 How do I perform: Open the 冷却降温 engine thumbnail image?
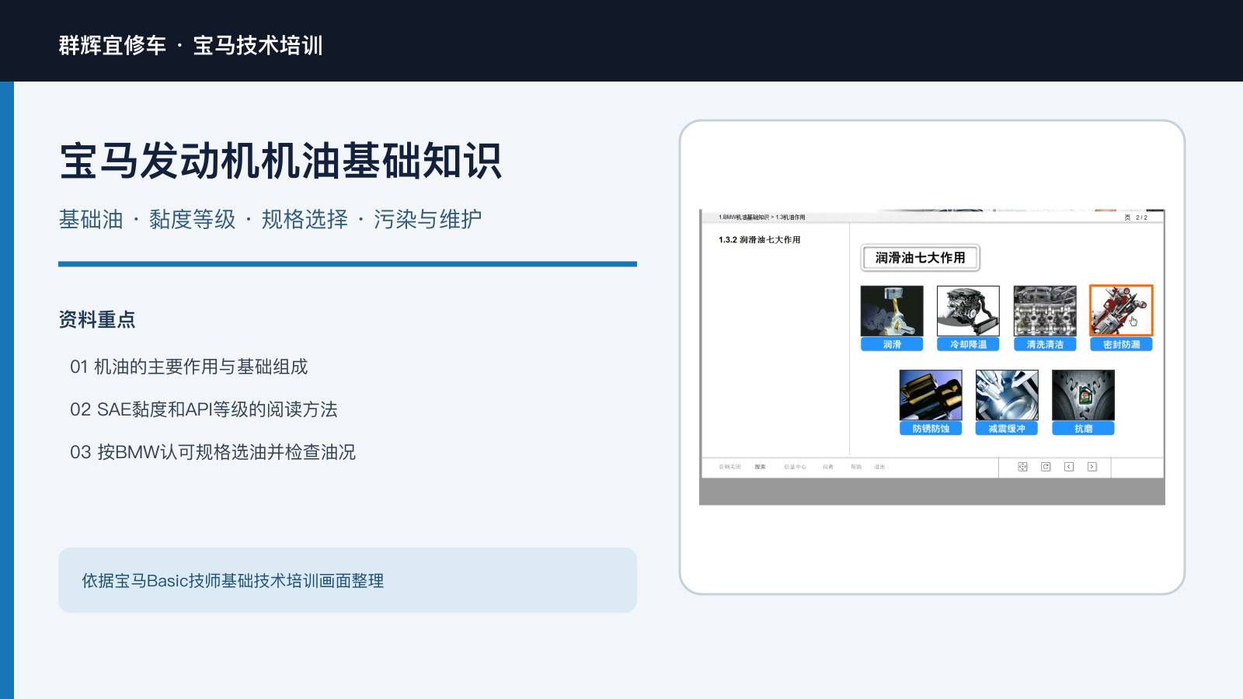[968, 311]
